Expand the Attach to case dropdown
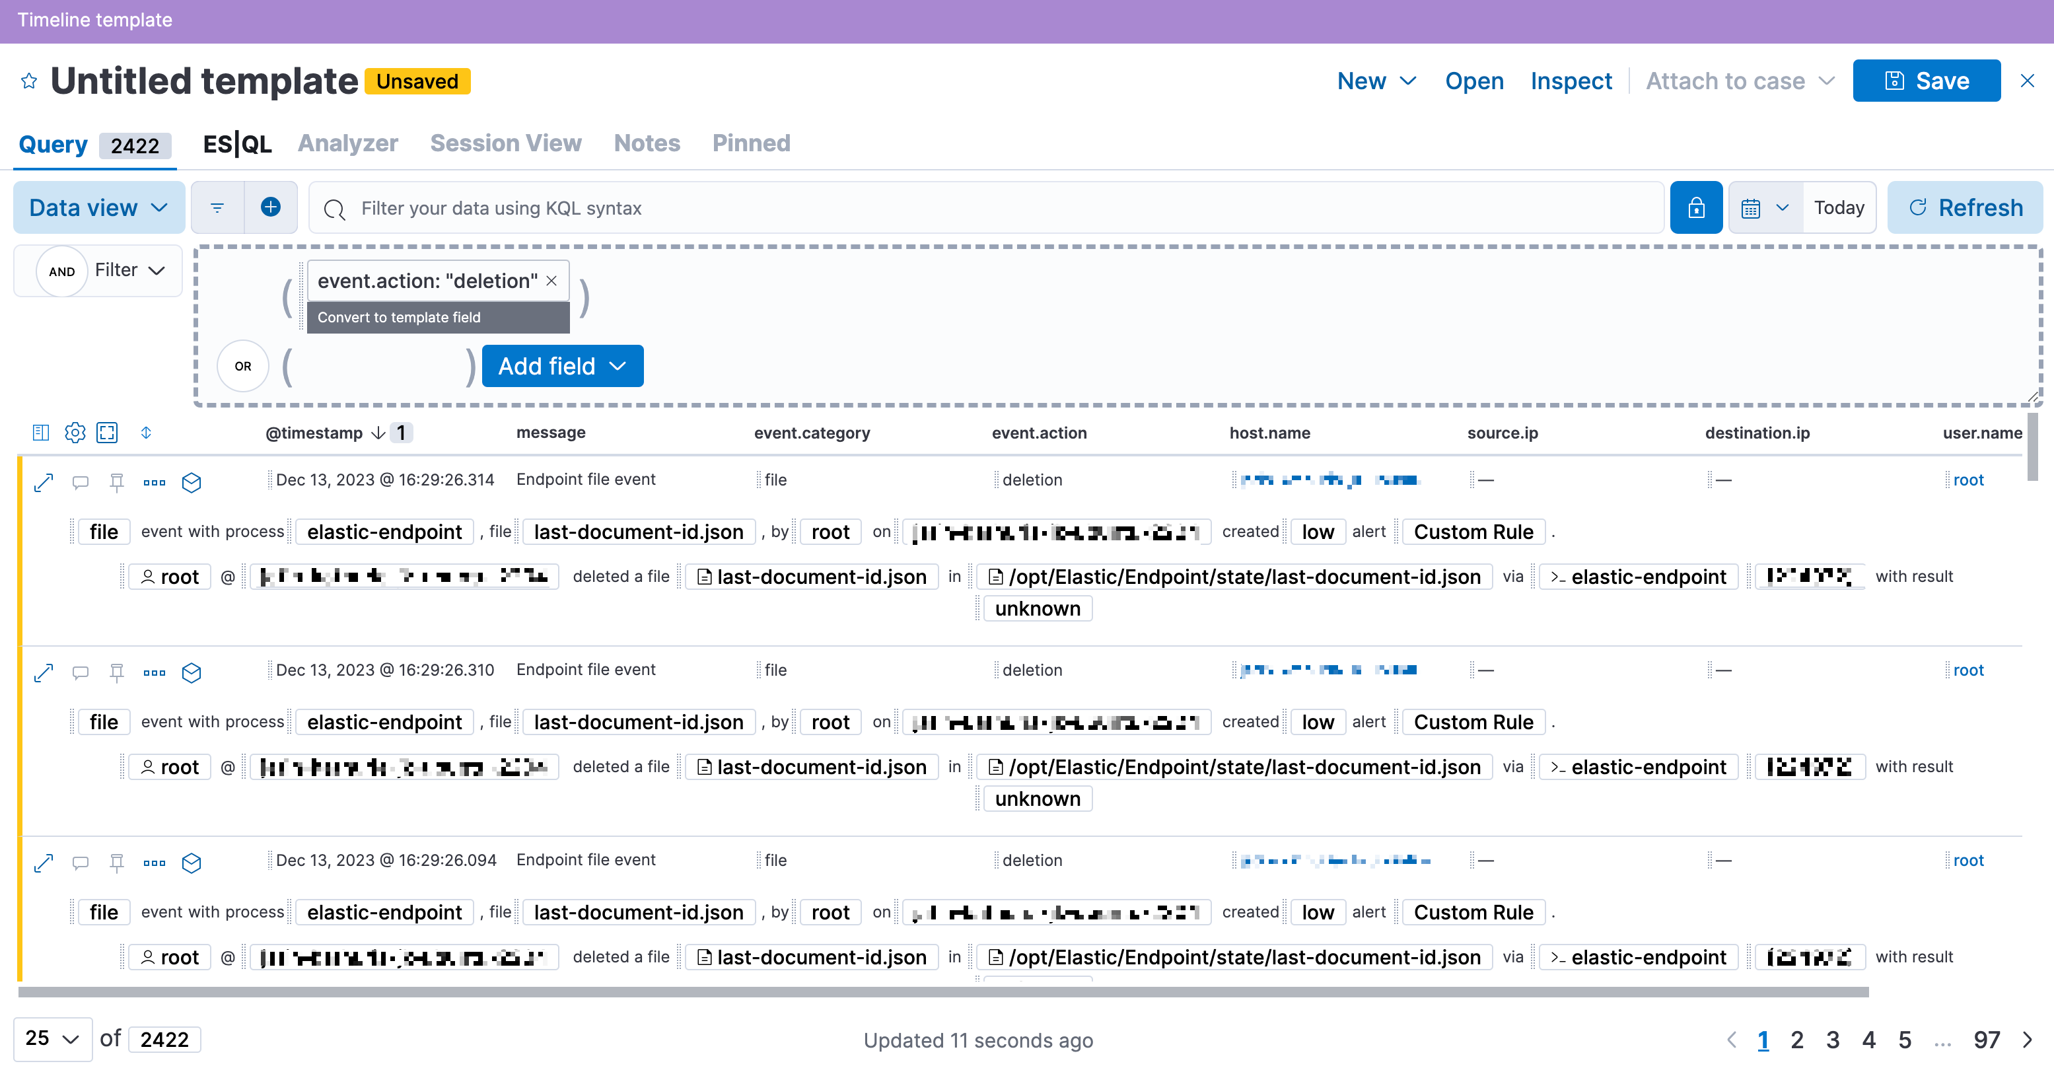This screenshot has height=1074, width=2054. pyautogui.click(x=1740, y=79)
